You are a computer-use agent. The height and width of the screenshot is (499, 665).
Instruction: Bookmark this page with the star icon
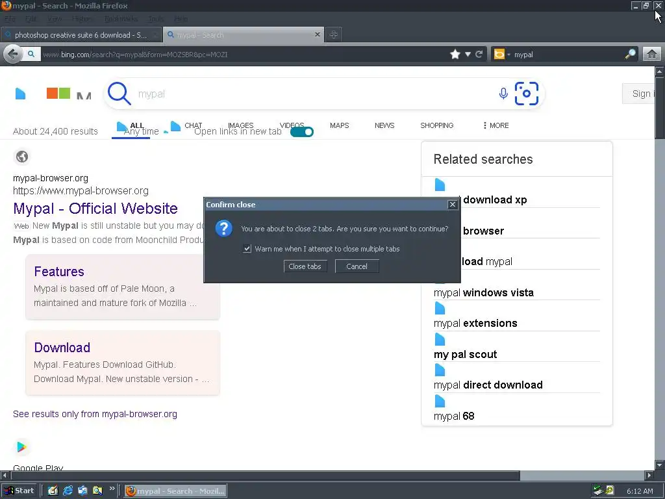point(455,55)
